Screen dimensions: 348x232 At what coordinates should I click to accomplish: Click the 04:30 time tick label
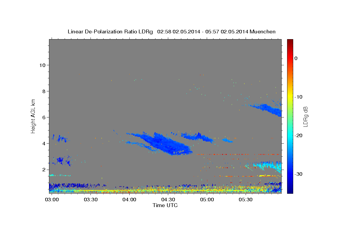pyautogui.click(x=168, y=200)
